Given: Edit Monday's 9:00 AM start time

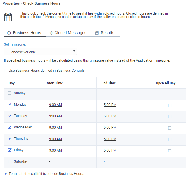Looking at the screenshot, I should pos(55,105).
